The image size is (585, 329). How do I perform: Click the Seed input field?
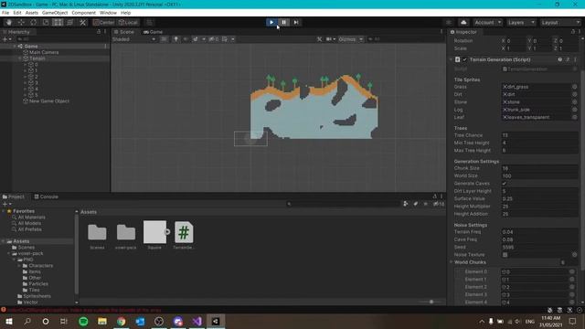click(x=539, y=248)
